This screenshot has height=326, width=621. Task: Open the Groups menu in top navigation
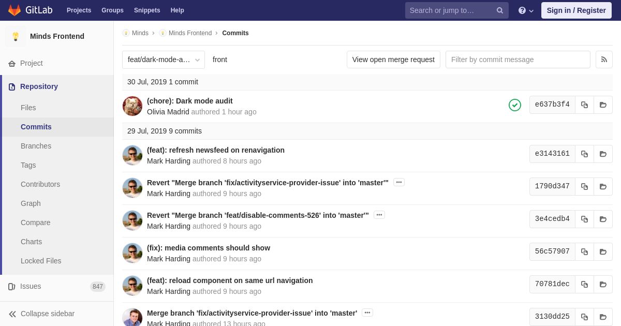click(112, 10)
